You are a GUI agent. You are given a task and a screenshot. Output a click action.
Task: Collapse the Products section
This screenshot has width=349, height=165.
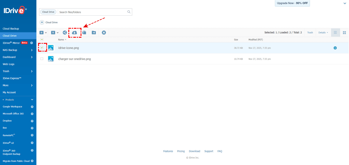coord(32,100)
